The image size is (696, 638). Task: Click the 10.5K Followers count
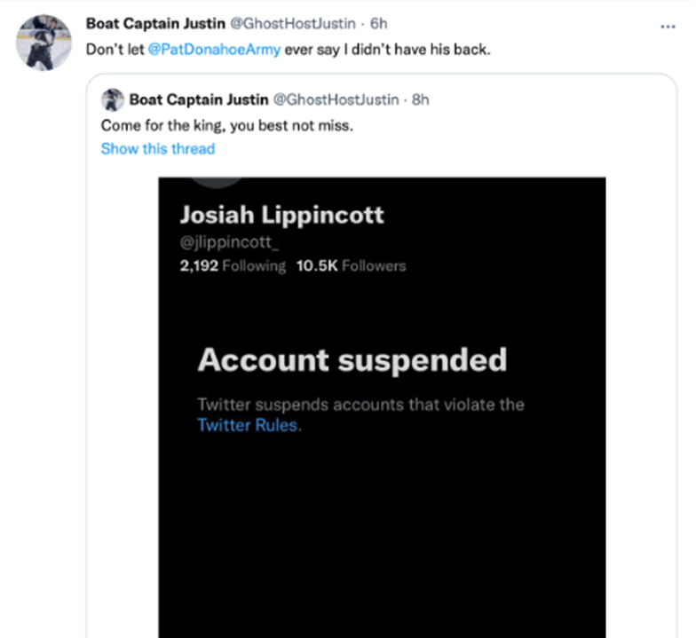pos(352,266)
